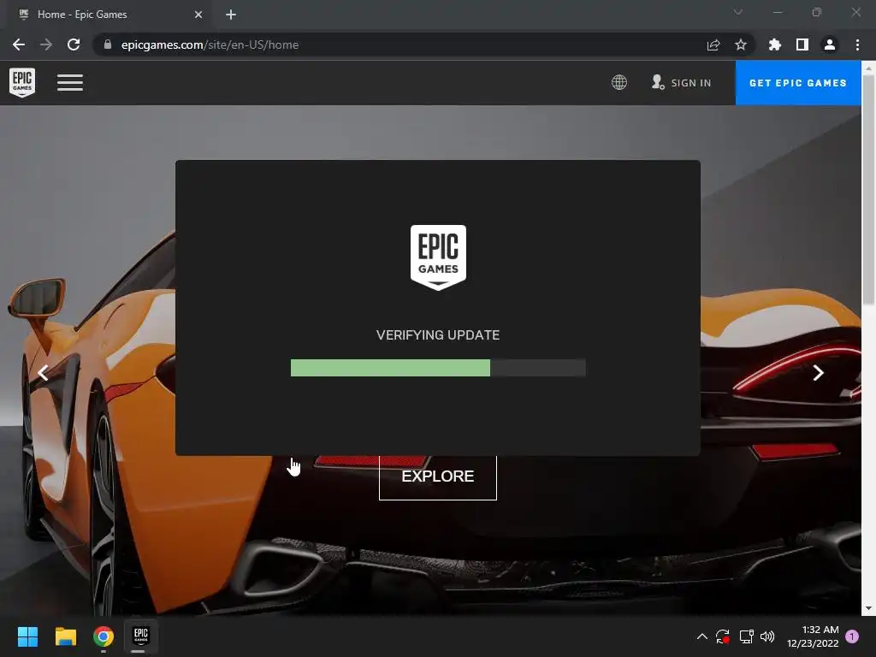Click the address bar URL
Screen dimensions: 876x657
click(x=210, y=44)
